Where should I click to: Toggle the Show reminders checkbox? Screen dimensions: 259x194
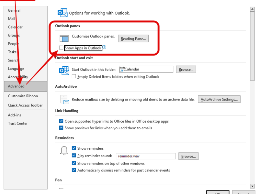tap(74, 148)
